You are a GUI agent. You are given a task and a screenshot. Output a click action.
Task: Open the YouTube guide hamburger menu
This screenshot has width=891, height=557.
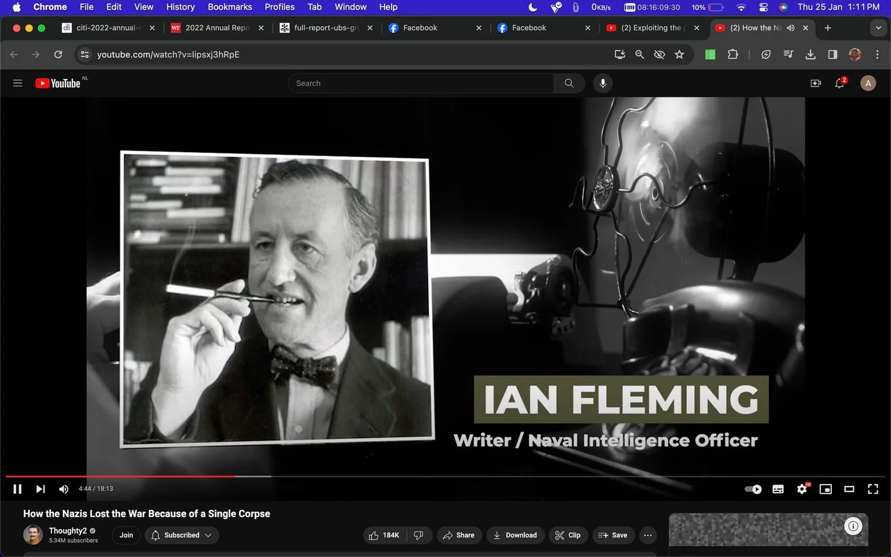pyautogui.click(x=17, y=83)
